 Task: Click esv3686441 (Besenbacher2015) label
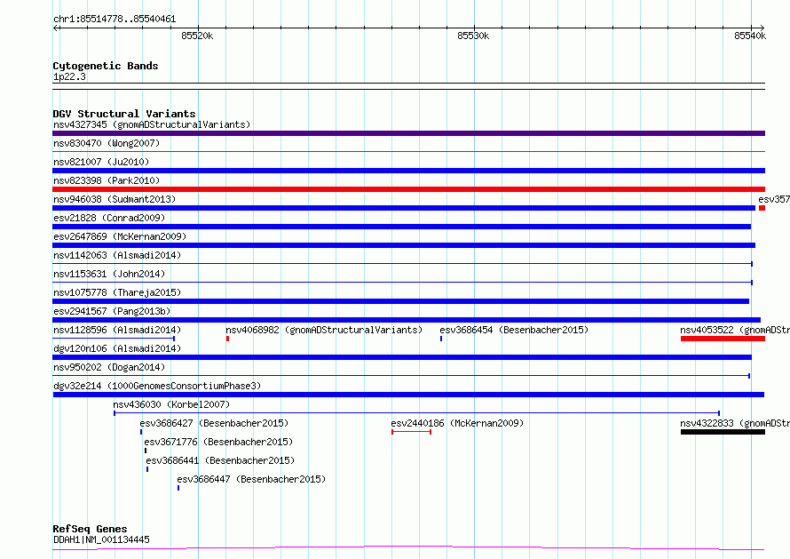220,460
